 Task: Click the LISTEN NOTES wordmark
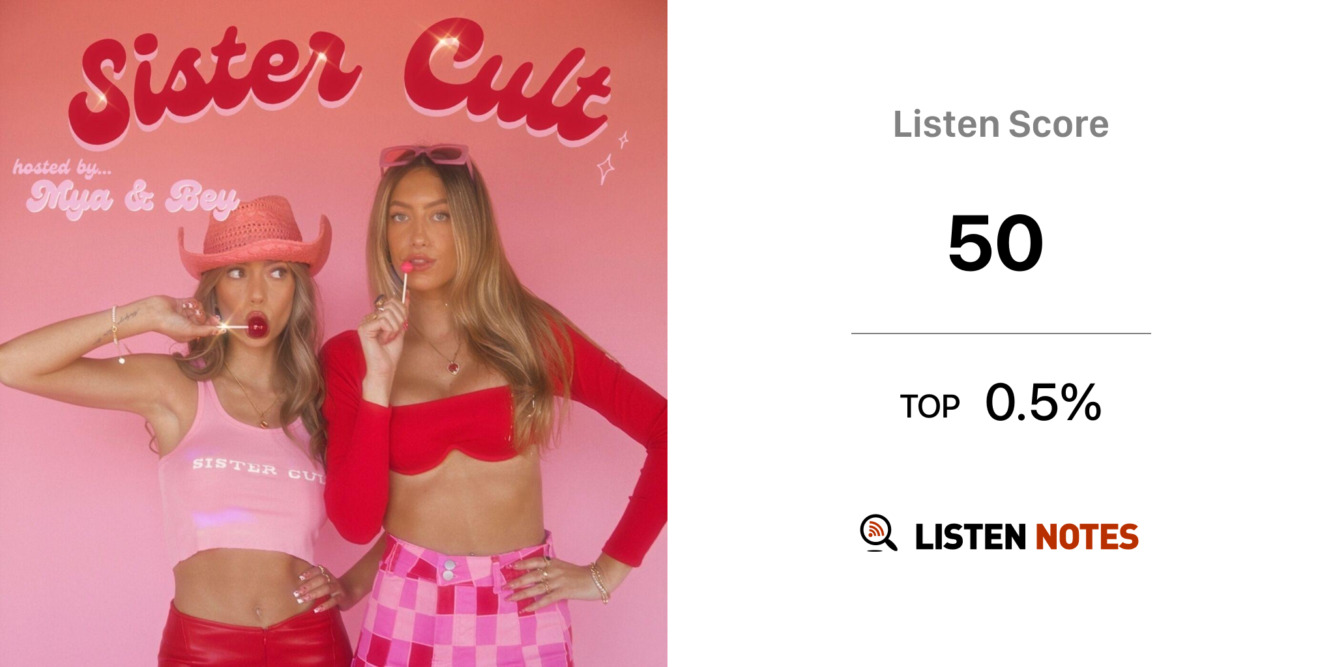[x=1027, y=537]
